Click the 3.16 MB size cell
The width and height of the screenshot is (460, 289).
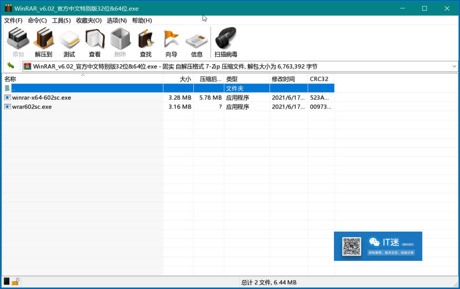(180, 107)
